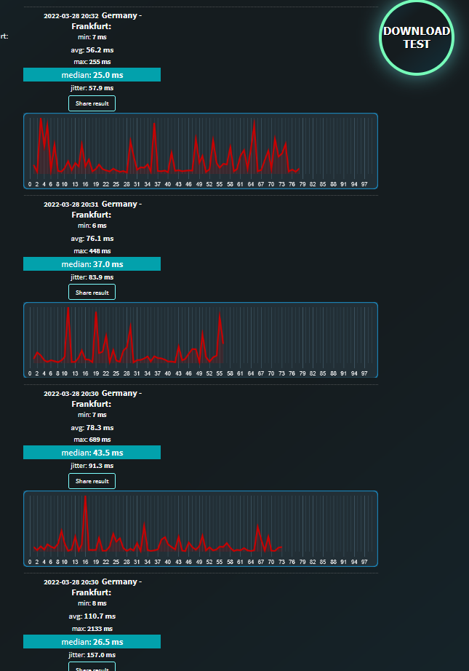Click the 'jitter: 157.0 ms' value
This screenshot has height=671, width=469.
click(92, 655)
